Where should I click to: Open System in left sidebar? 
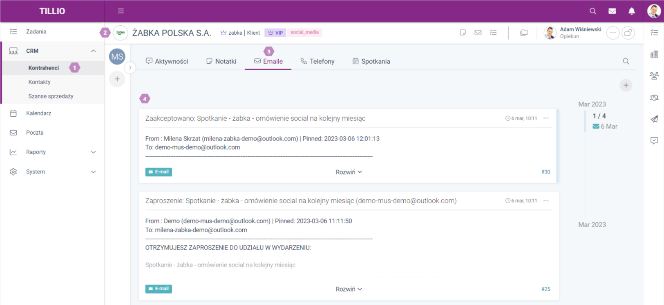pos(36,172)
